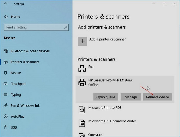The image size is (180, 137).
Task: Select Microsoft XPS Document Writer entry
Action: [x=125, y=123]
